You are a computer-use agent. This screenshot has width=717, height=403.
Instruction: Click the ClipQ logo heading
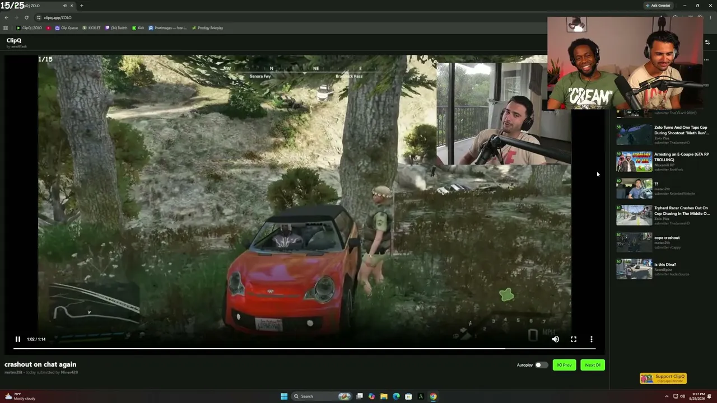click(14, 40)
